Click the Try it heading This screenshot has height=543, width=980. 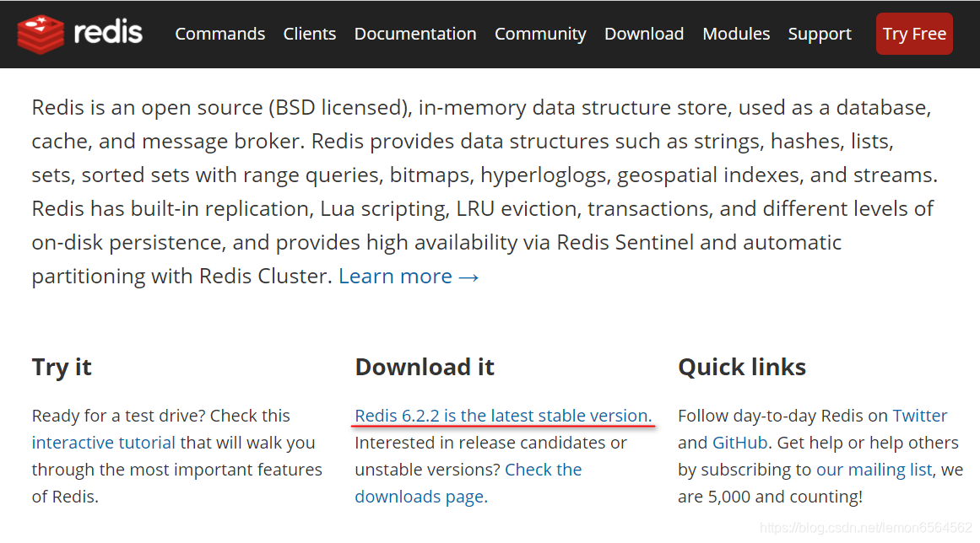click(x=62, y=367)
